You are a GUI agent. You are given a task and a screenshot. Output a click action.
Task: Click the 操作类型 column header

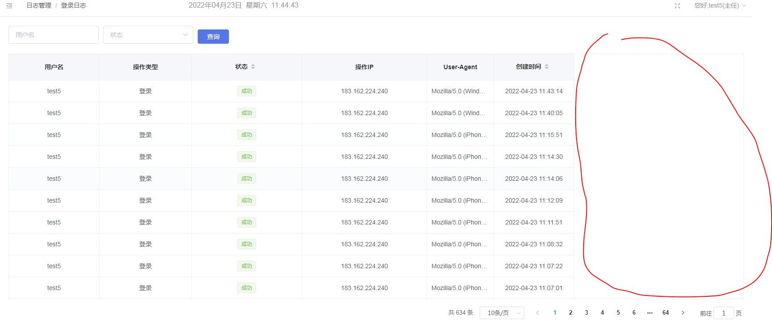point(145,67)
